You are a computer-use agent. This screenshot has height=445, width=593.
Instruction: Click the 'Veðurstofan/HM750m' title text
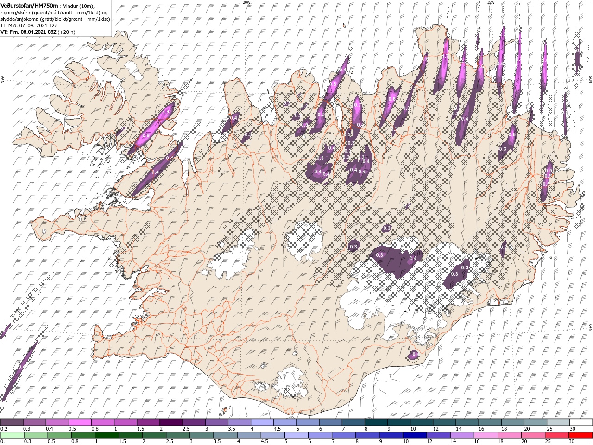pos(29,5)
